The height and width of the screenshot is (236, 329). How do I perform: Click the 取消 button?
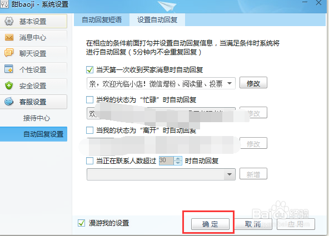[253, 224]
